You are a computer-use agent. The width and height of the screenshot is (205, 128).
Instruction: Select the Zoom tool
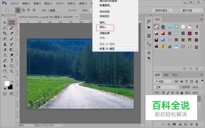click(12, 71)
